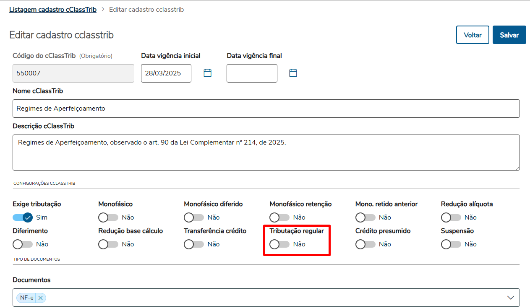Enable the Diferimento toggle

(23, 244)
